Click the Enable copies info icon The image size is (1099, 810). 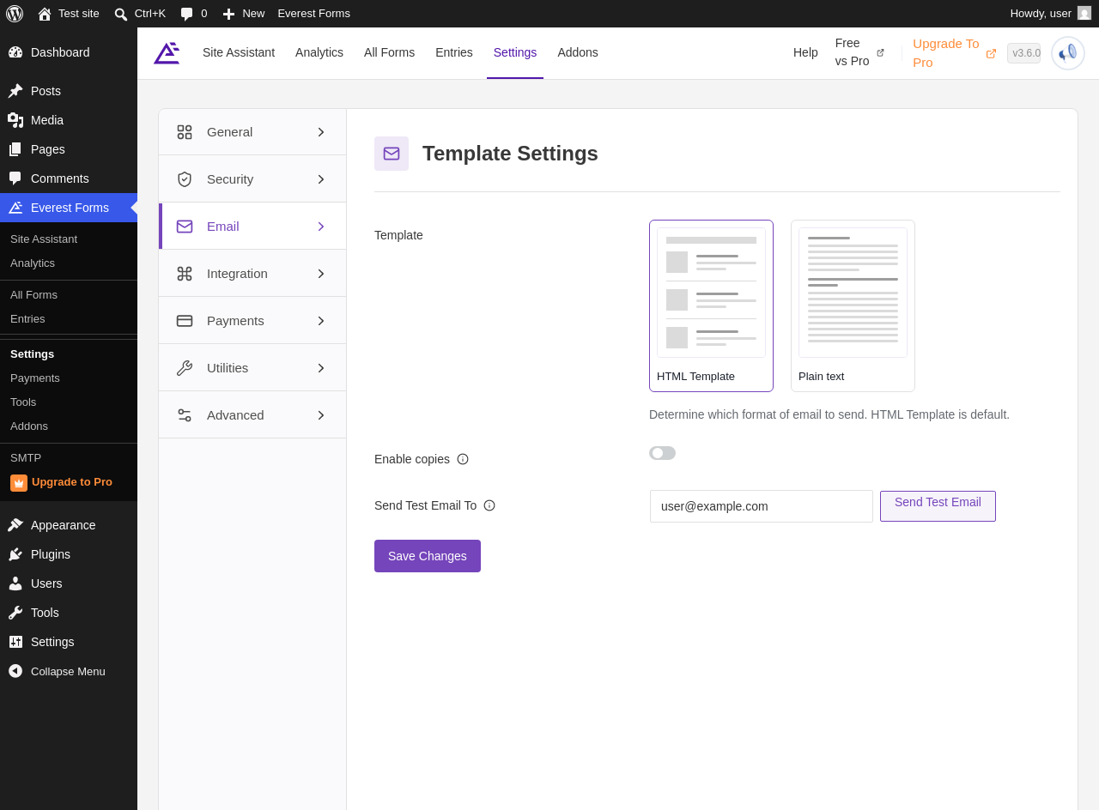[x=463, y=459]
